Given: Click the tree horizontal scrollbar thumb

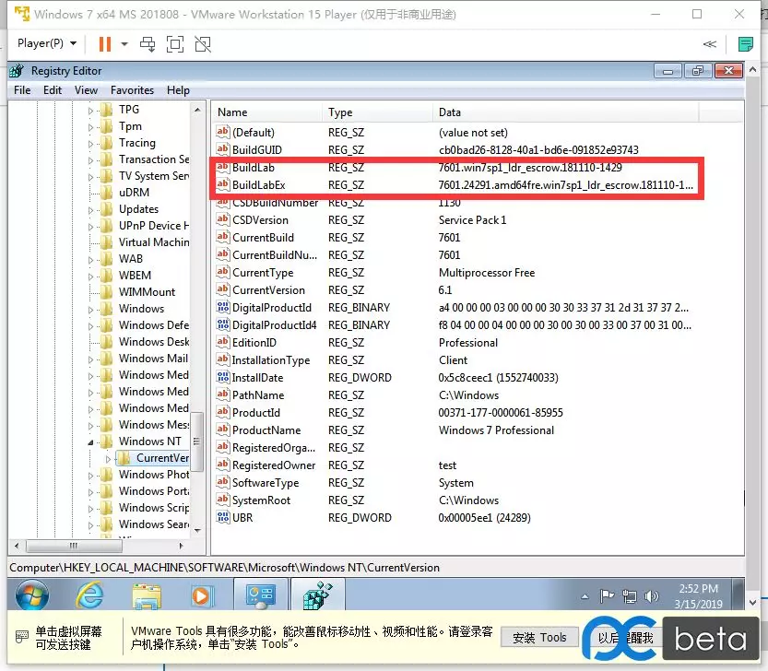Looking at the screenshot, I should (x=74, y=545).
